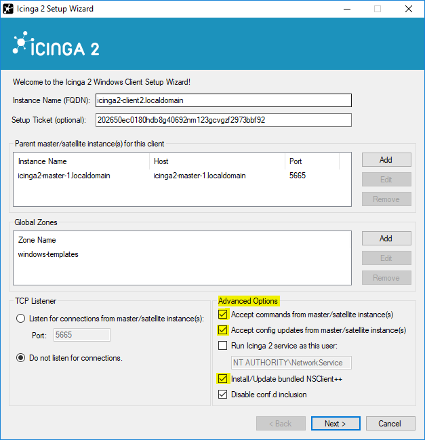425x440 pixels.
Task: Focus the Instance Name (FQDN) field
Action: (223, 100)
